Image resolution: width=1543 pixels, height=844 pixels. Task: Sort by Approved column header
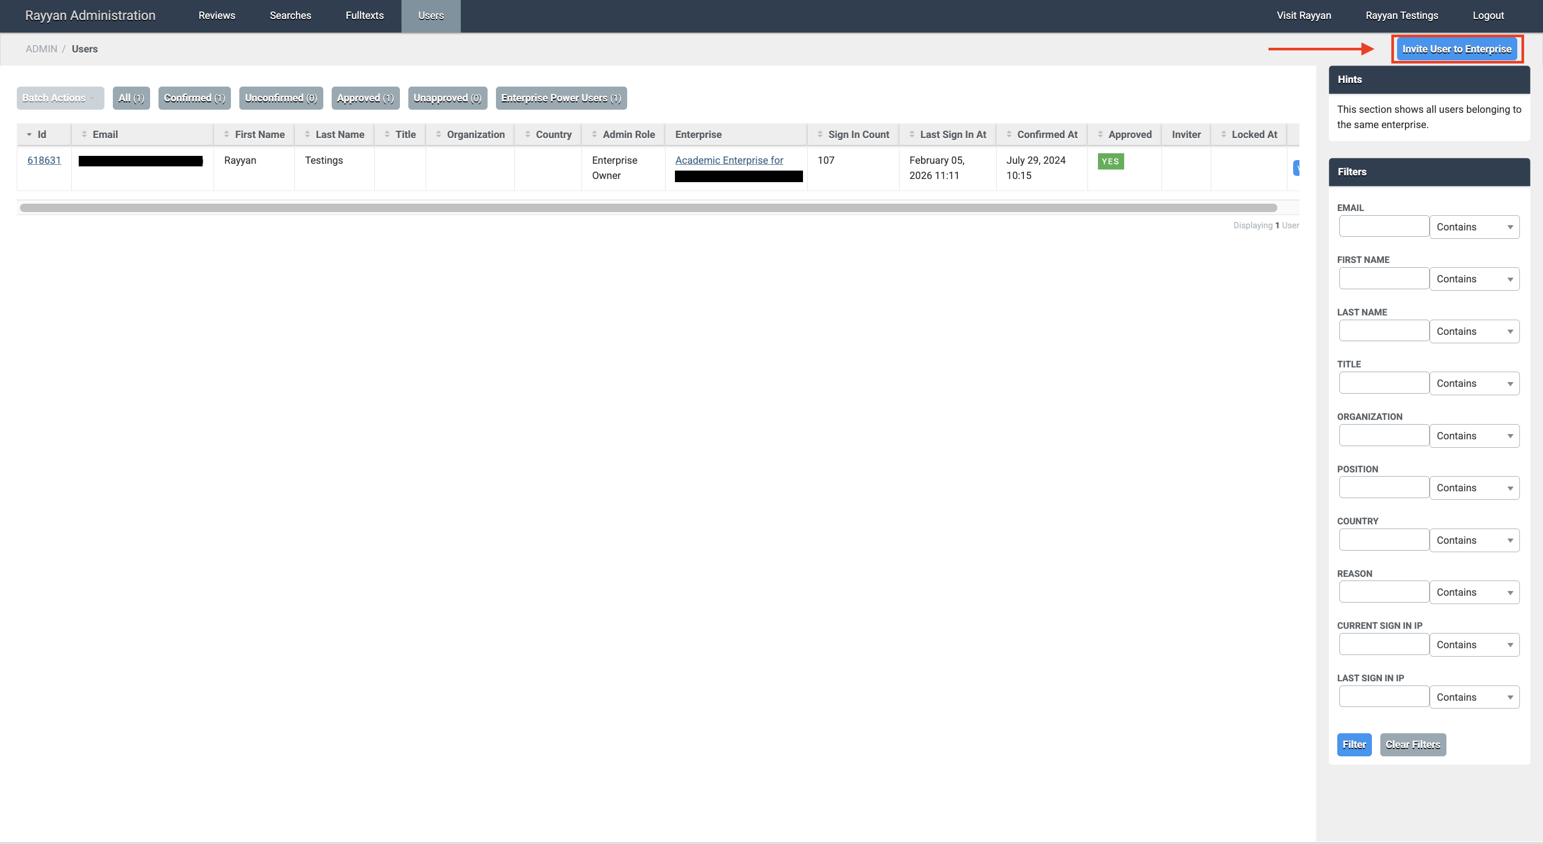[1129, 135]
